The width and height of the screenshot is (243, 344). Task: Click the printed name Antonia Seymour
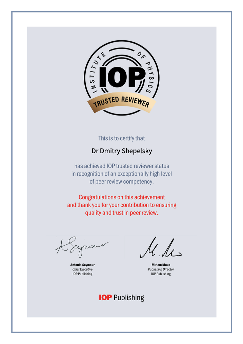[x=82, y=265]
